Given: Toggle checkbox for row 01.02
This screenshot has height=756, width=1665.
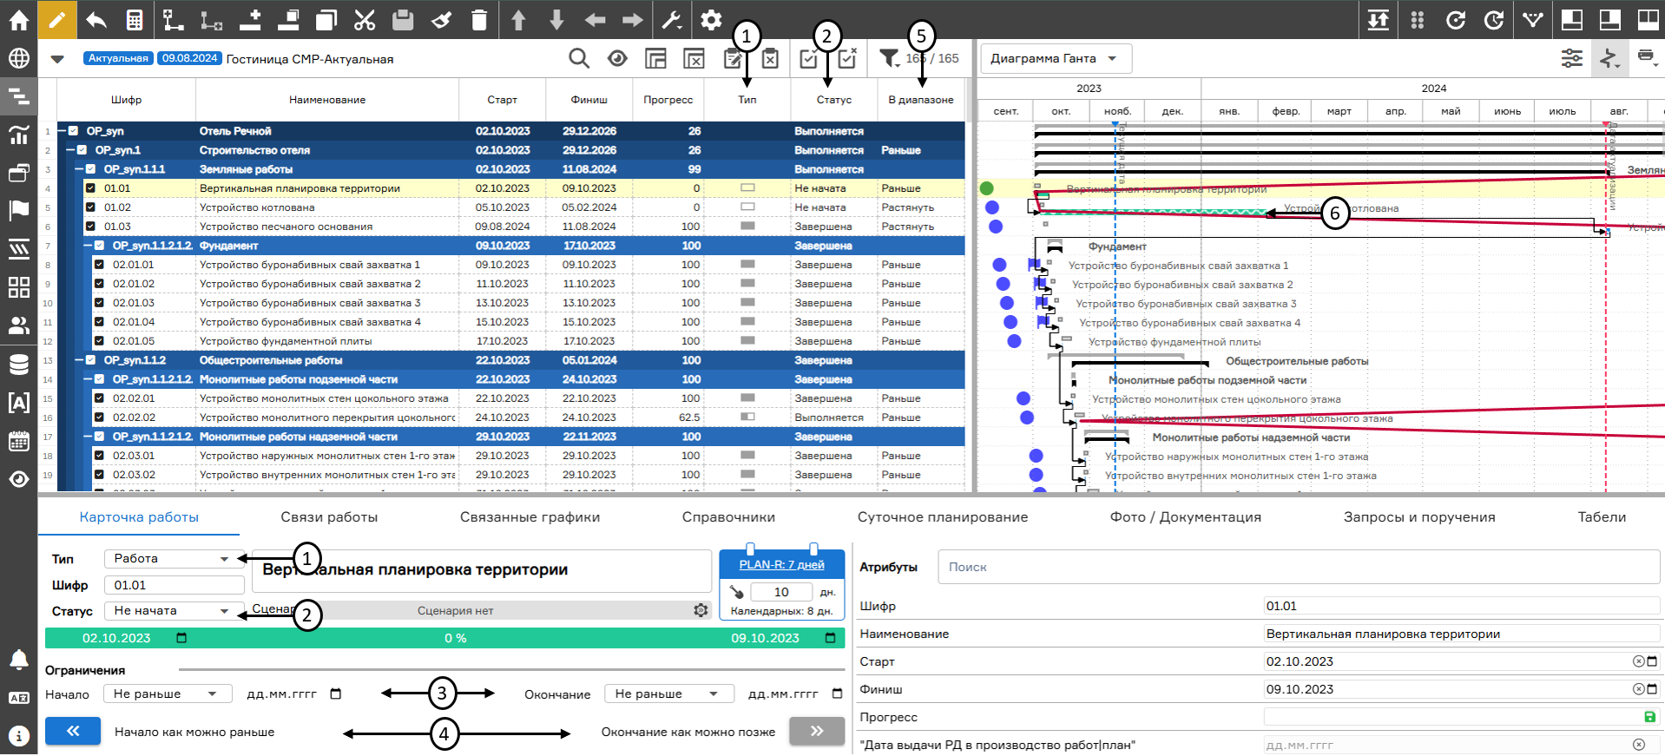Looking at the screenshot, I should point(90,207).
